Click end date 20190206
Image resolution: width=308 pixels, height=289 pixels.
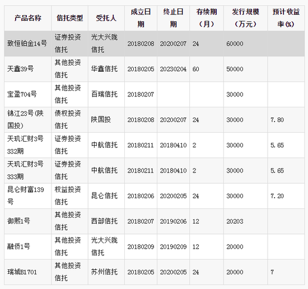173,221
